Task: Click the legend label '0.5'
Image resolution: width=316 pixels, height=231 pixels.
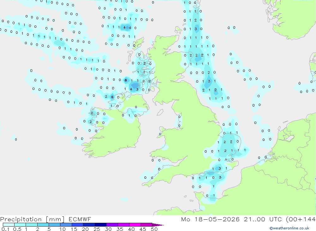Action: click(17, 229)
